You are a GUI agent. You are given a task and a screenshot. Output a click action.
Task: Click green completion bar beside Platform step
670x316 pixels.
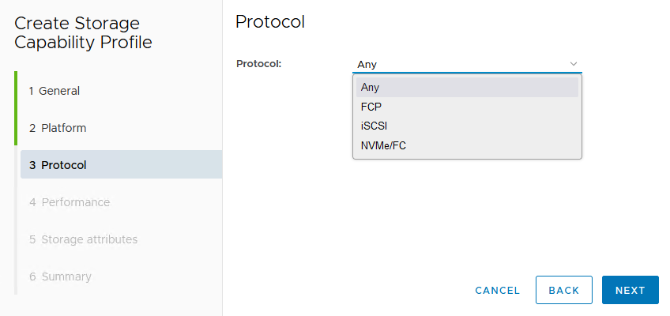[x=16, y=128]
